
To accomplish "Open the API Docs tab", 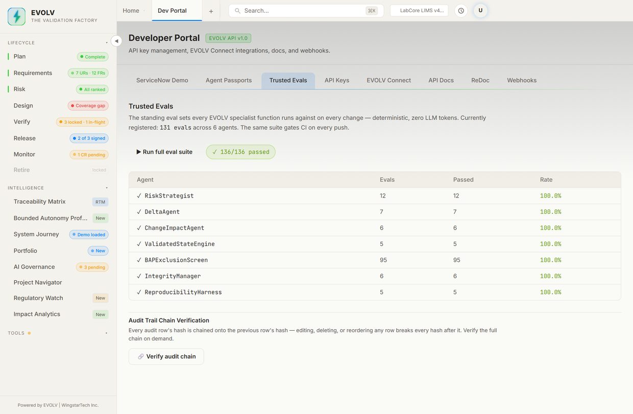I will (x=441, y=81).
